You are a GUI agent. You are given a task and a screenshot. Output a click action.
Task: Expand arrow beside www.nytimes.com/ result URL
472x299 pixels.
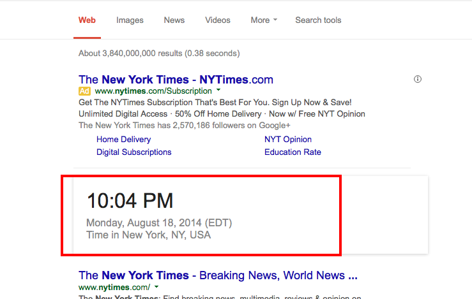pos(156,287)
